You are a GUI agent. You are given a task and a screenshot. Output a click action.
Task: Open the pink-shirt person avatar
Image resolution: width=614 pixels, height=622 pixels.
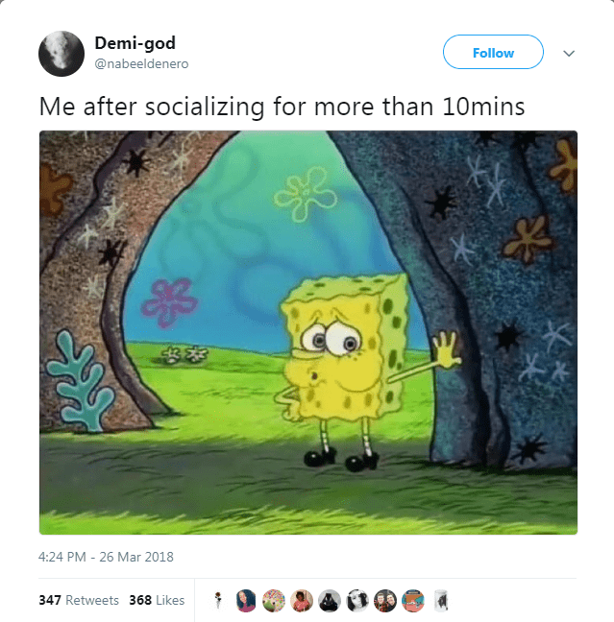point(302,601)
